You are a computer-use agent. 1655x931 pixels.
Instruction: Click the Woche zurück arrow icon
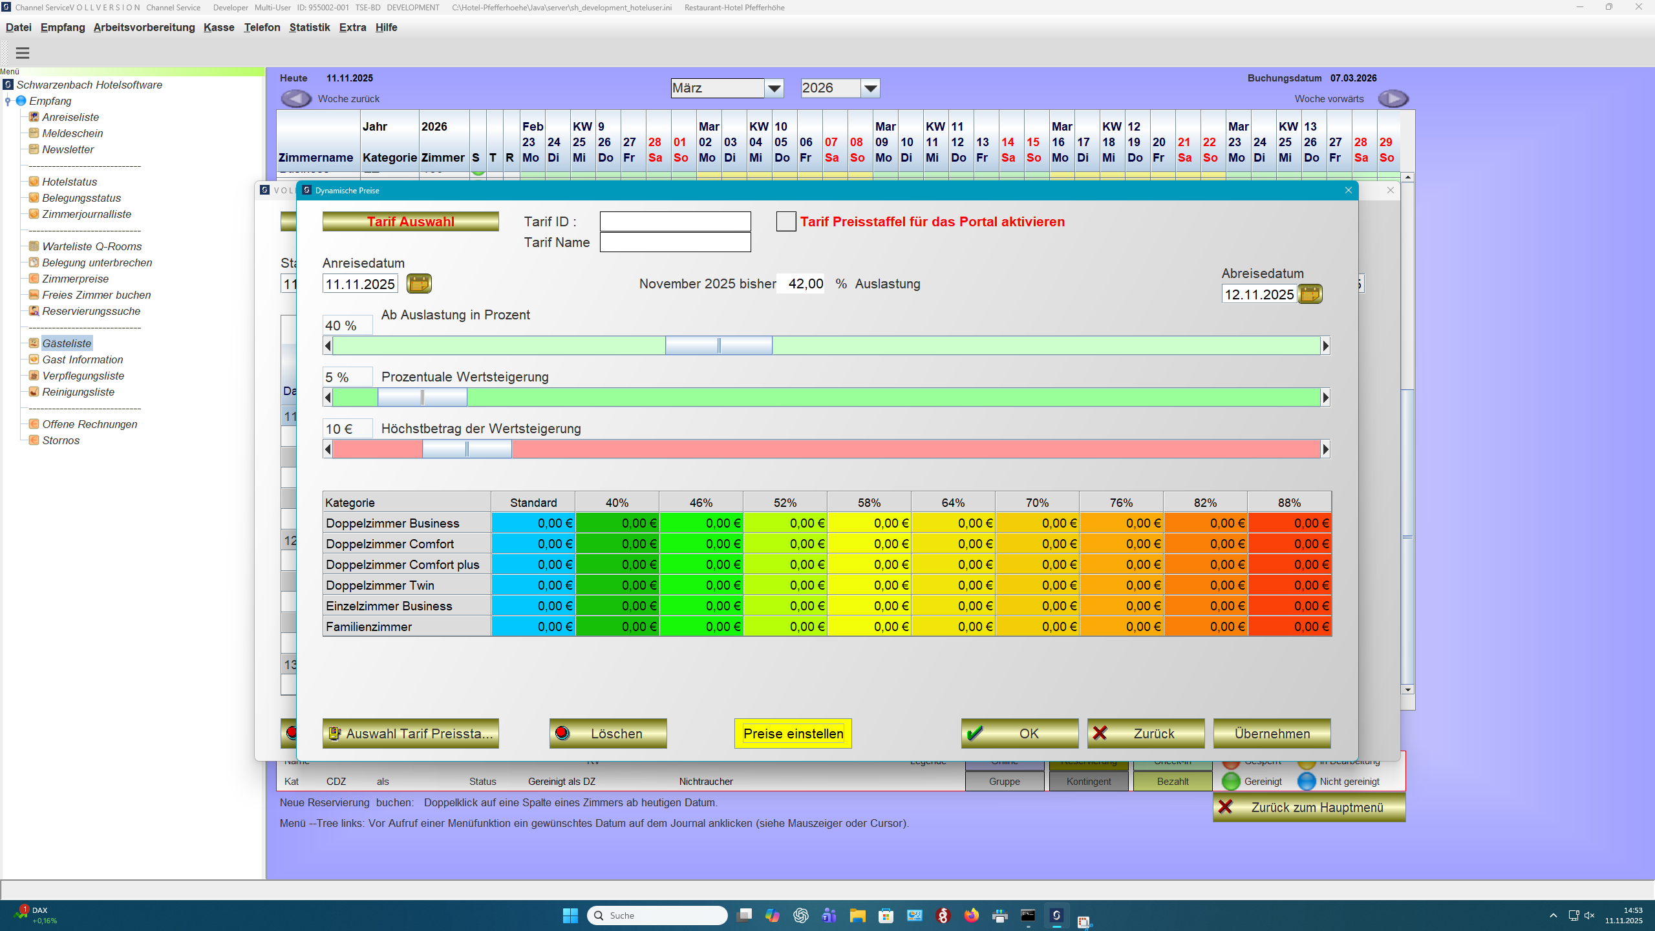295,98
